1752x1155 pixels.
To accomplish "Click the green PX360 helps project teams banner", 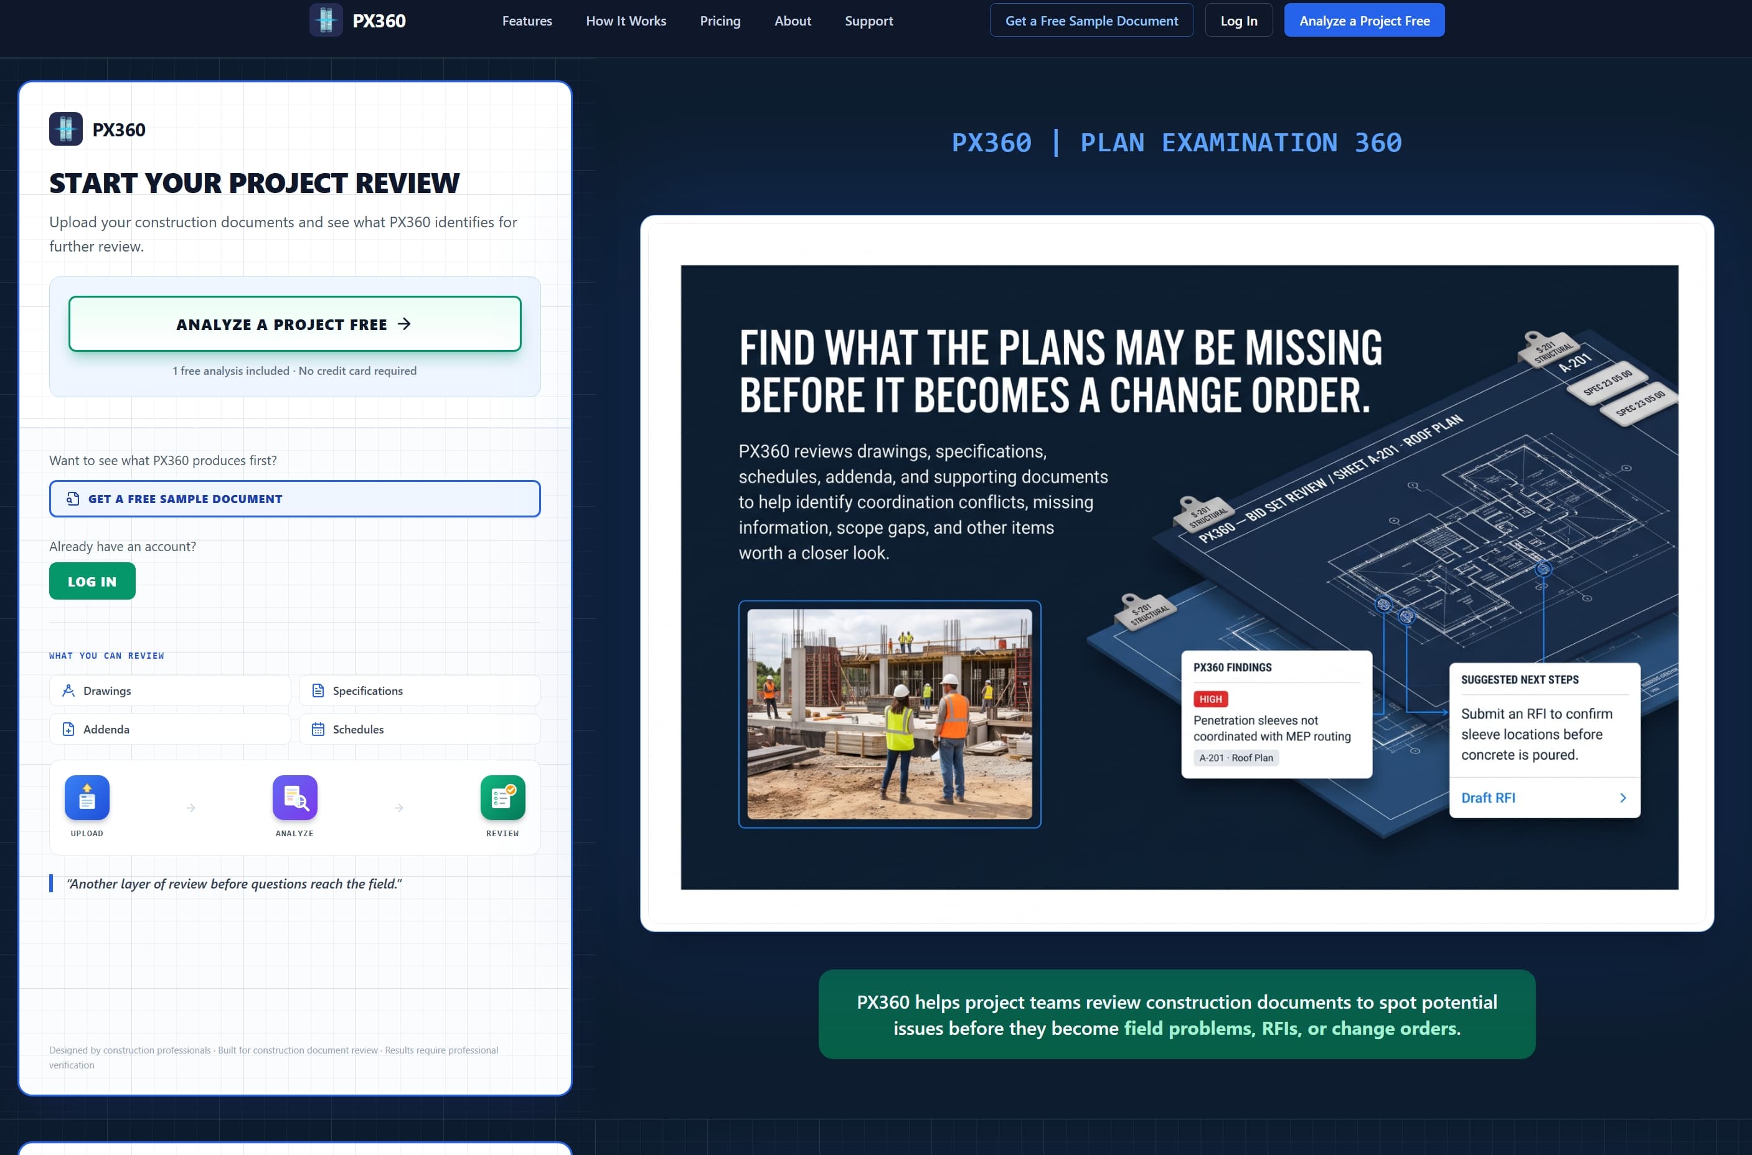I will (x=1177, y=1014).
